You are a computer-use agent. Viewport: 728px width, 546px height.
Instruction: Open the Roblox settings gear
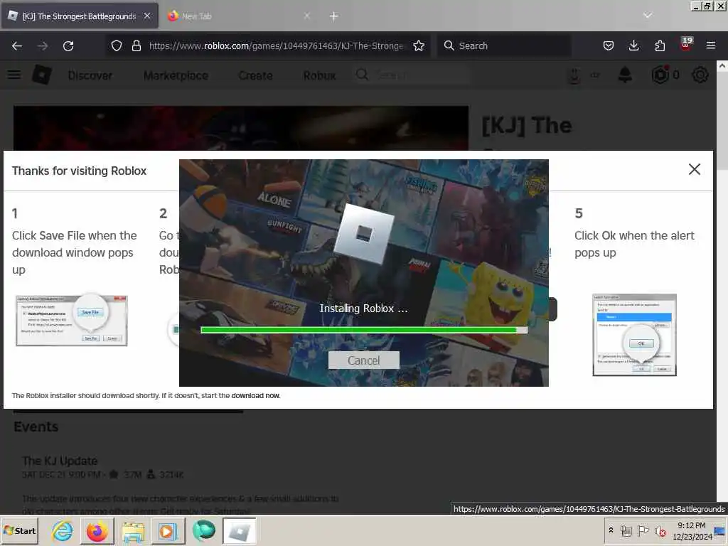[x=700, y=75]
